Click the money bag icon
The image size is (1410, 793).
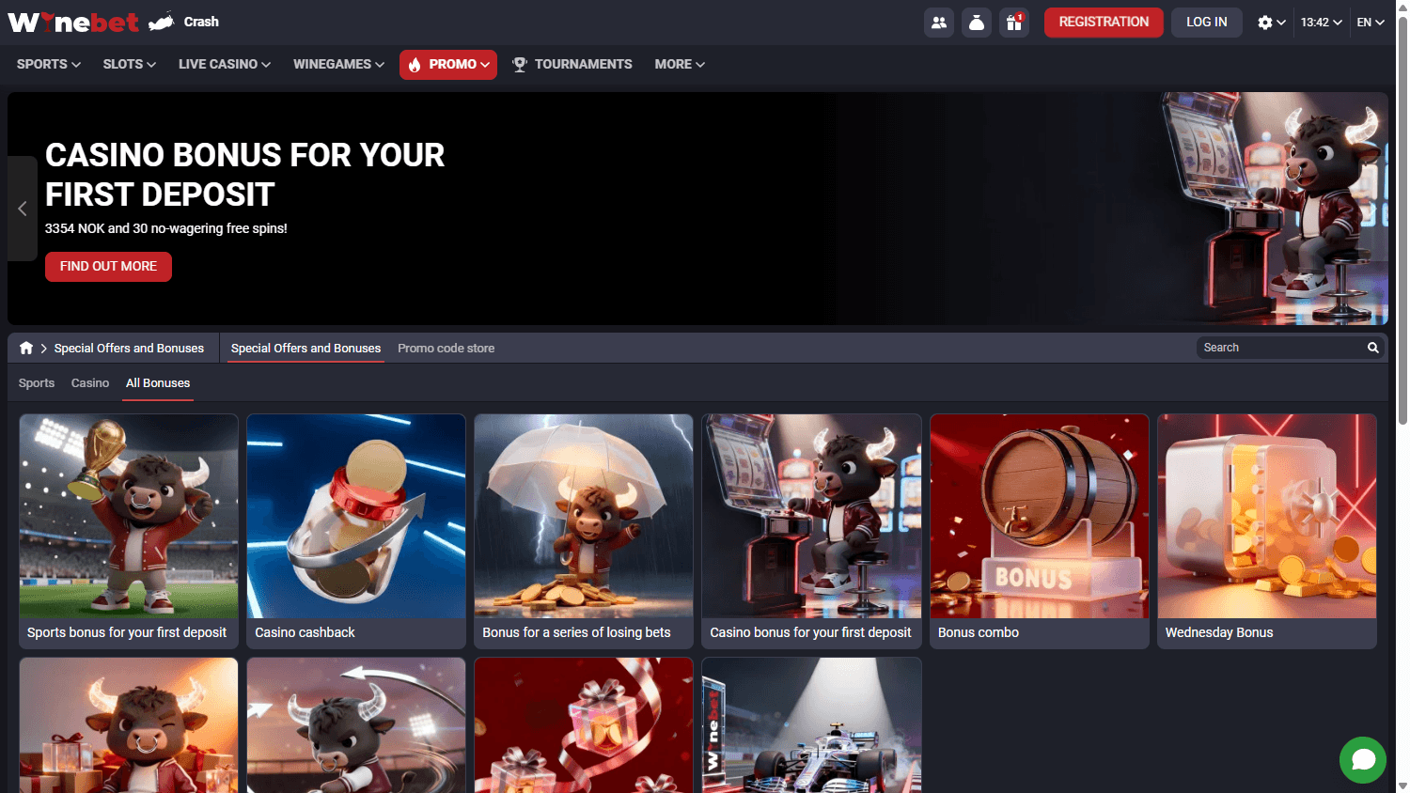976,22
